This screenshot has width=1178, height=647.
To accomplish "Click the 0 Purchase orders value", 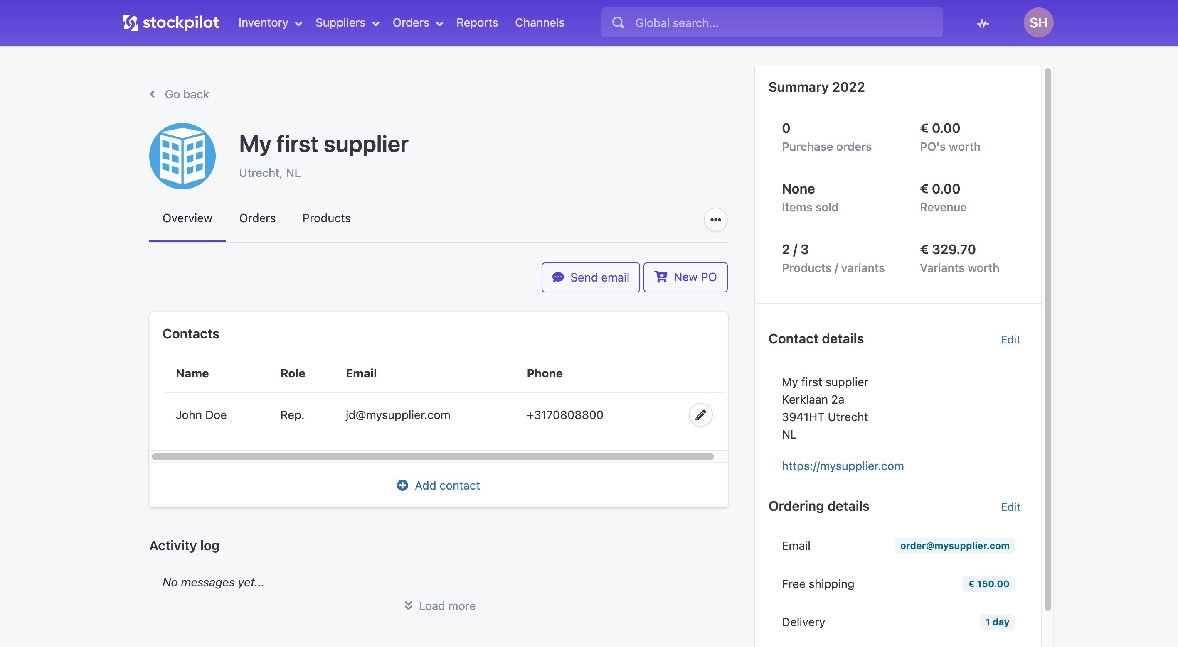I will point(786,128).
